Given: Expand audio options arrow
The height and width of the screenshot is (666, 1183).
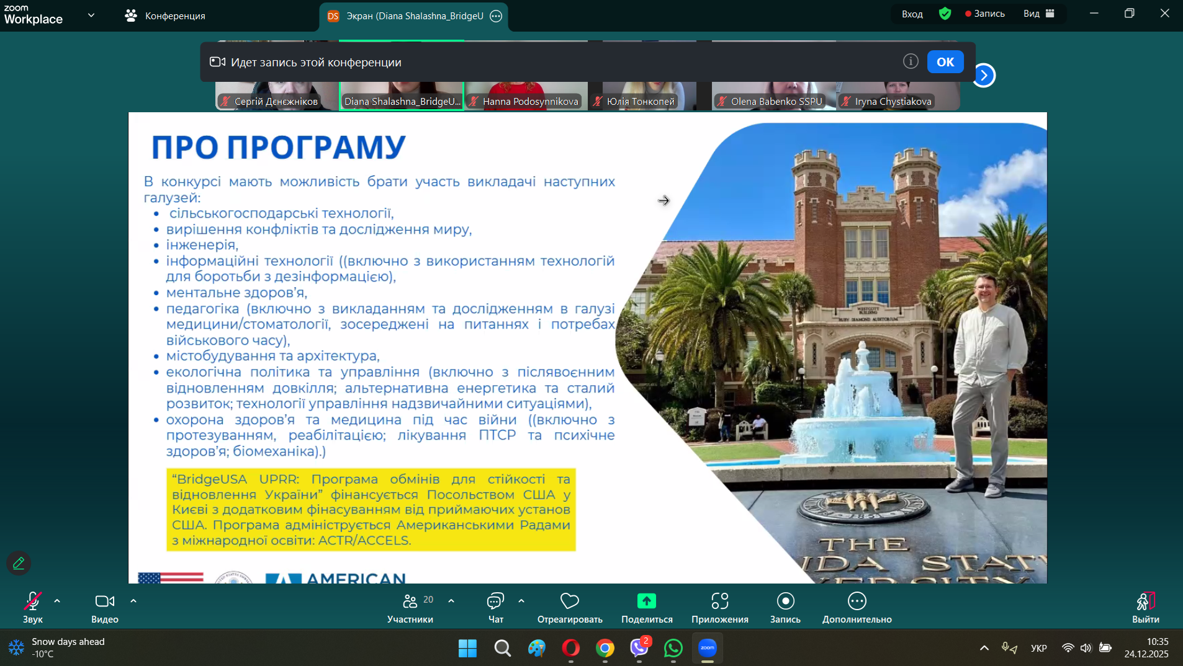Looking at the screenshot, I should point(57,601).
